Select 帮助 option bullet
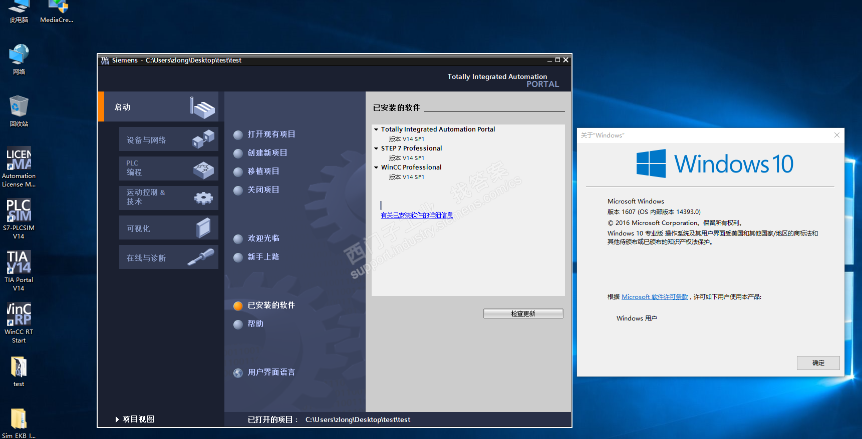862x439 pixels. (x=238, y=324)
